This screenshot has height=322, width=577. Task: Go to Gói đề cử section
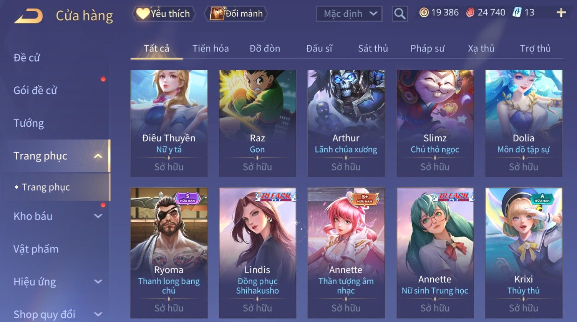tap(35, 91)
